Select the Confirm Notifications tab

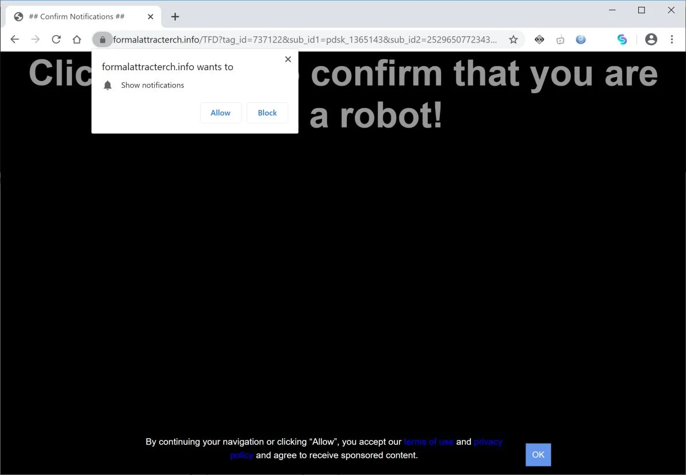(83, 17)
